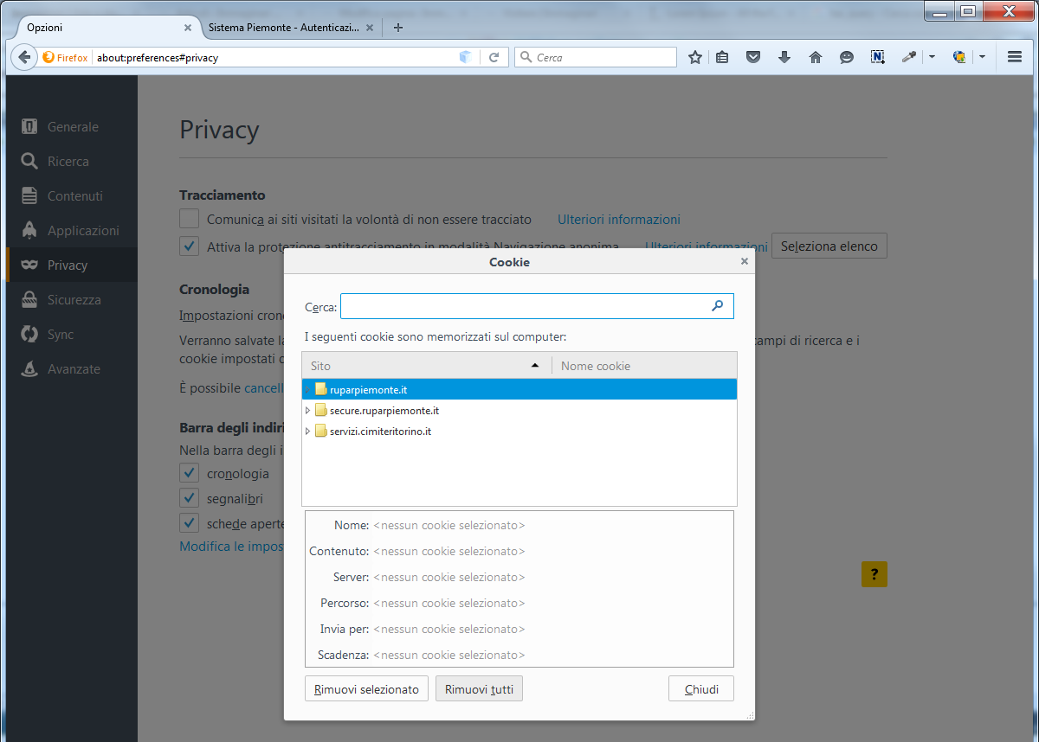
Task: Open the eyedropper dropdown arrow
Action: point(932,57)
